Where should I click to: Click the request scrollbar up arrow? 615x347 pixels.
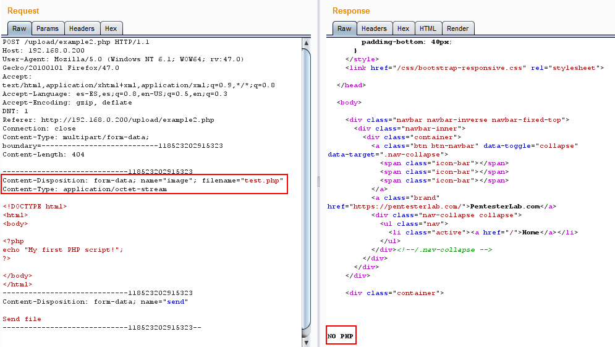click(307, 42)
